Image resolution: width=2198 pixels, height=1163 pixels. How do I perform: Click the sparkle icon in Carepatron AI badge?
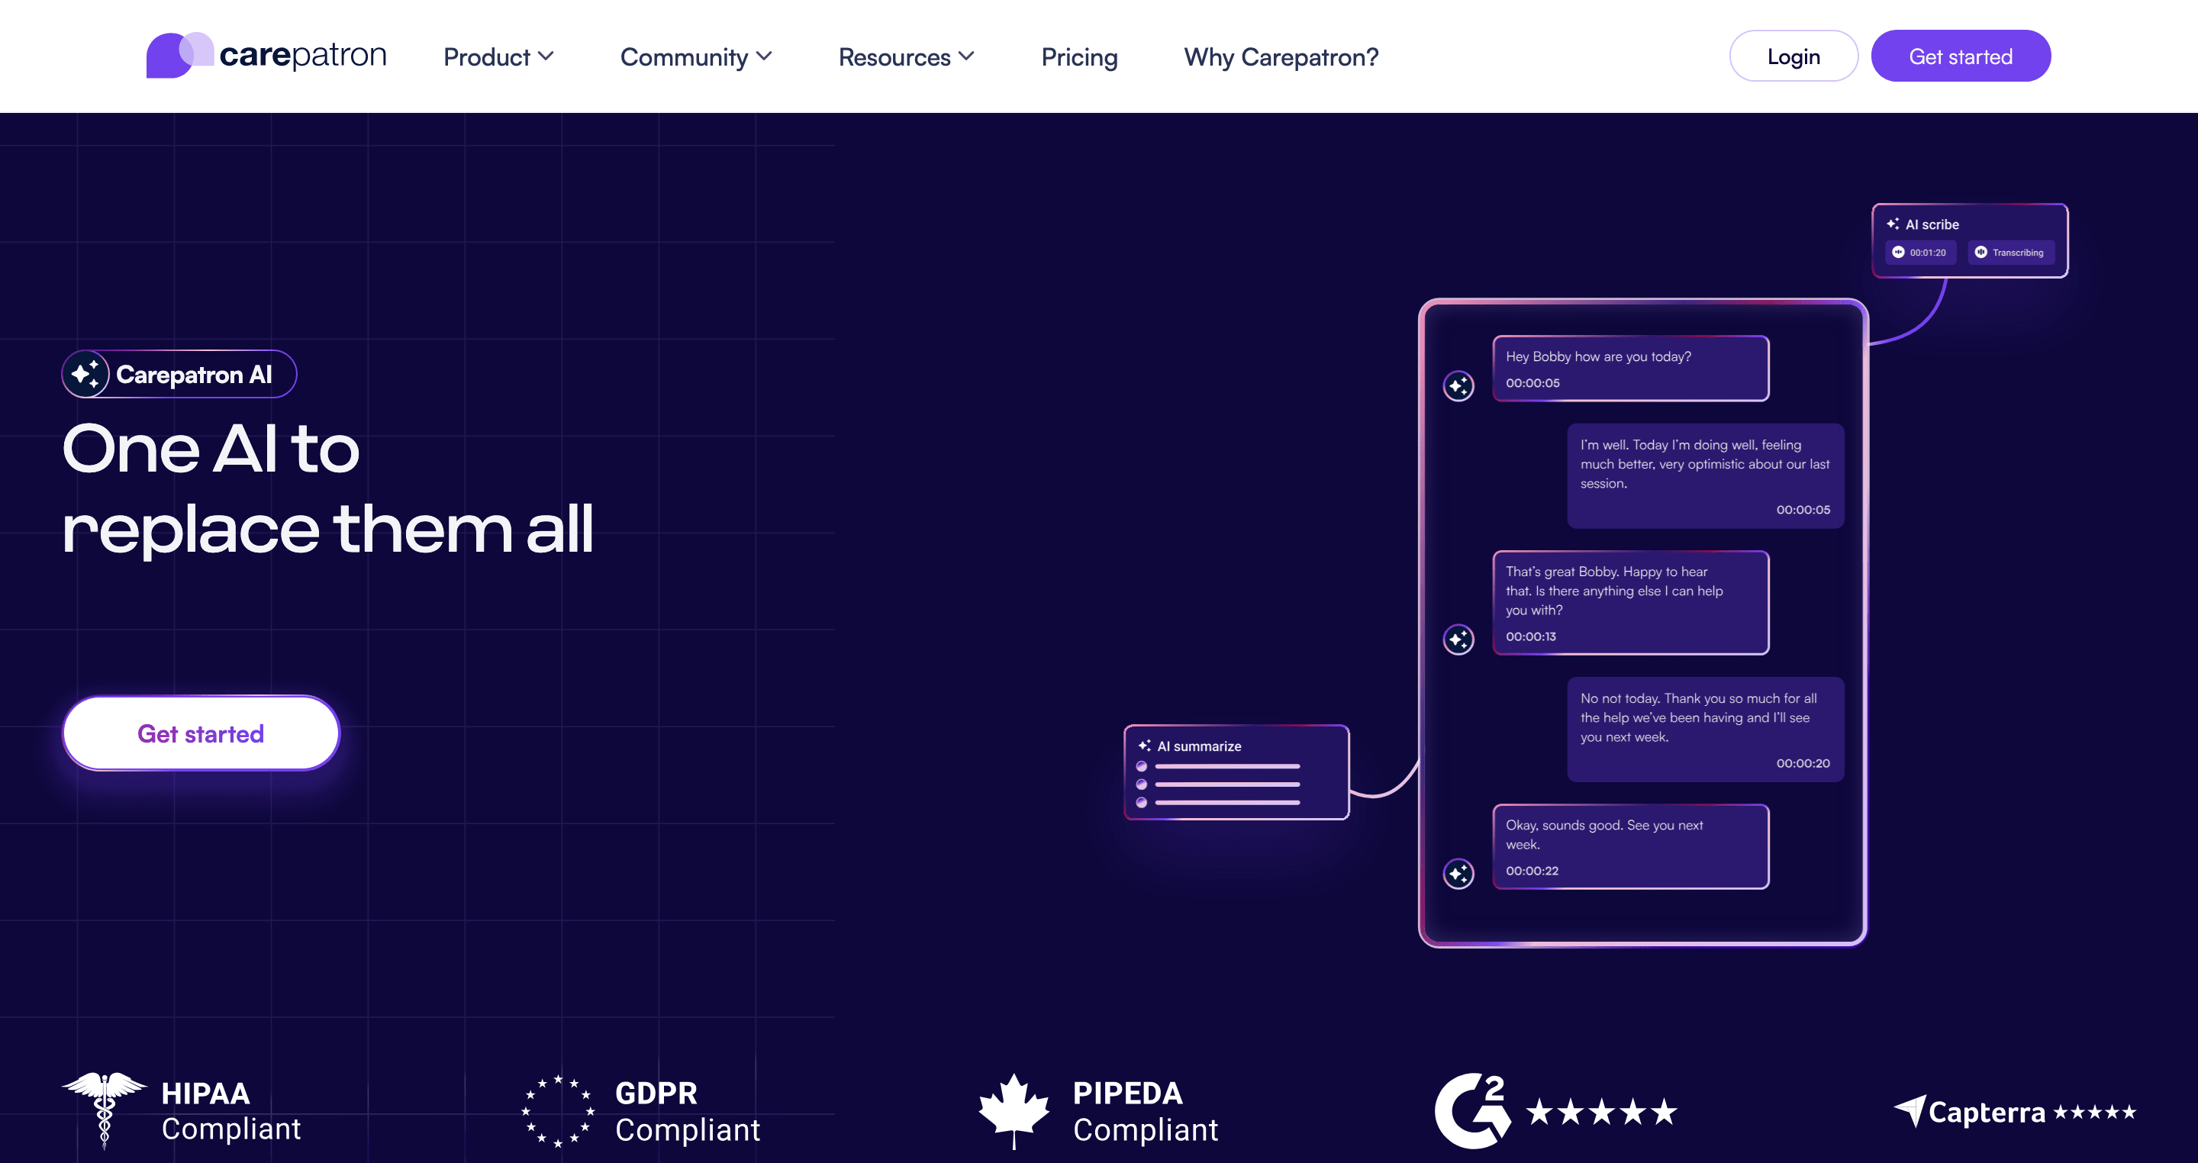(x=86, y=374)
